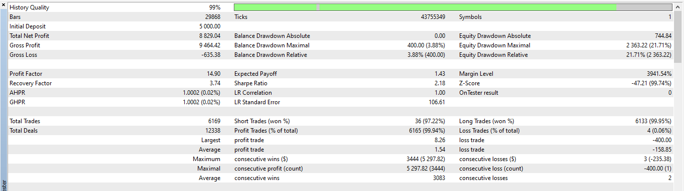
Task: Click the average profit trade value 1.54
Action: 440,150
